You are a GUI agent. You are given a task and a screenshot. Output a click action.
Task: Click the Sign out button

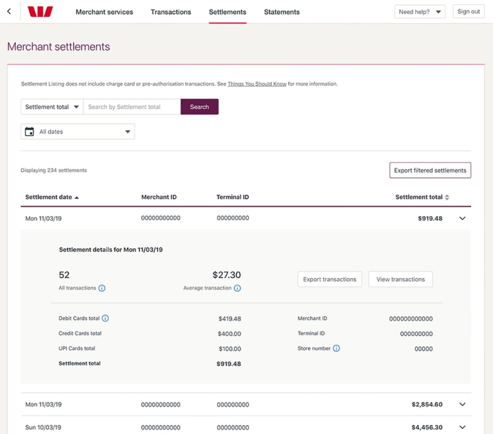[468, 11]
